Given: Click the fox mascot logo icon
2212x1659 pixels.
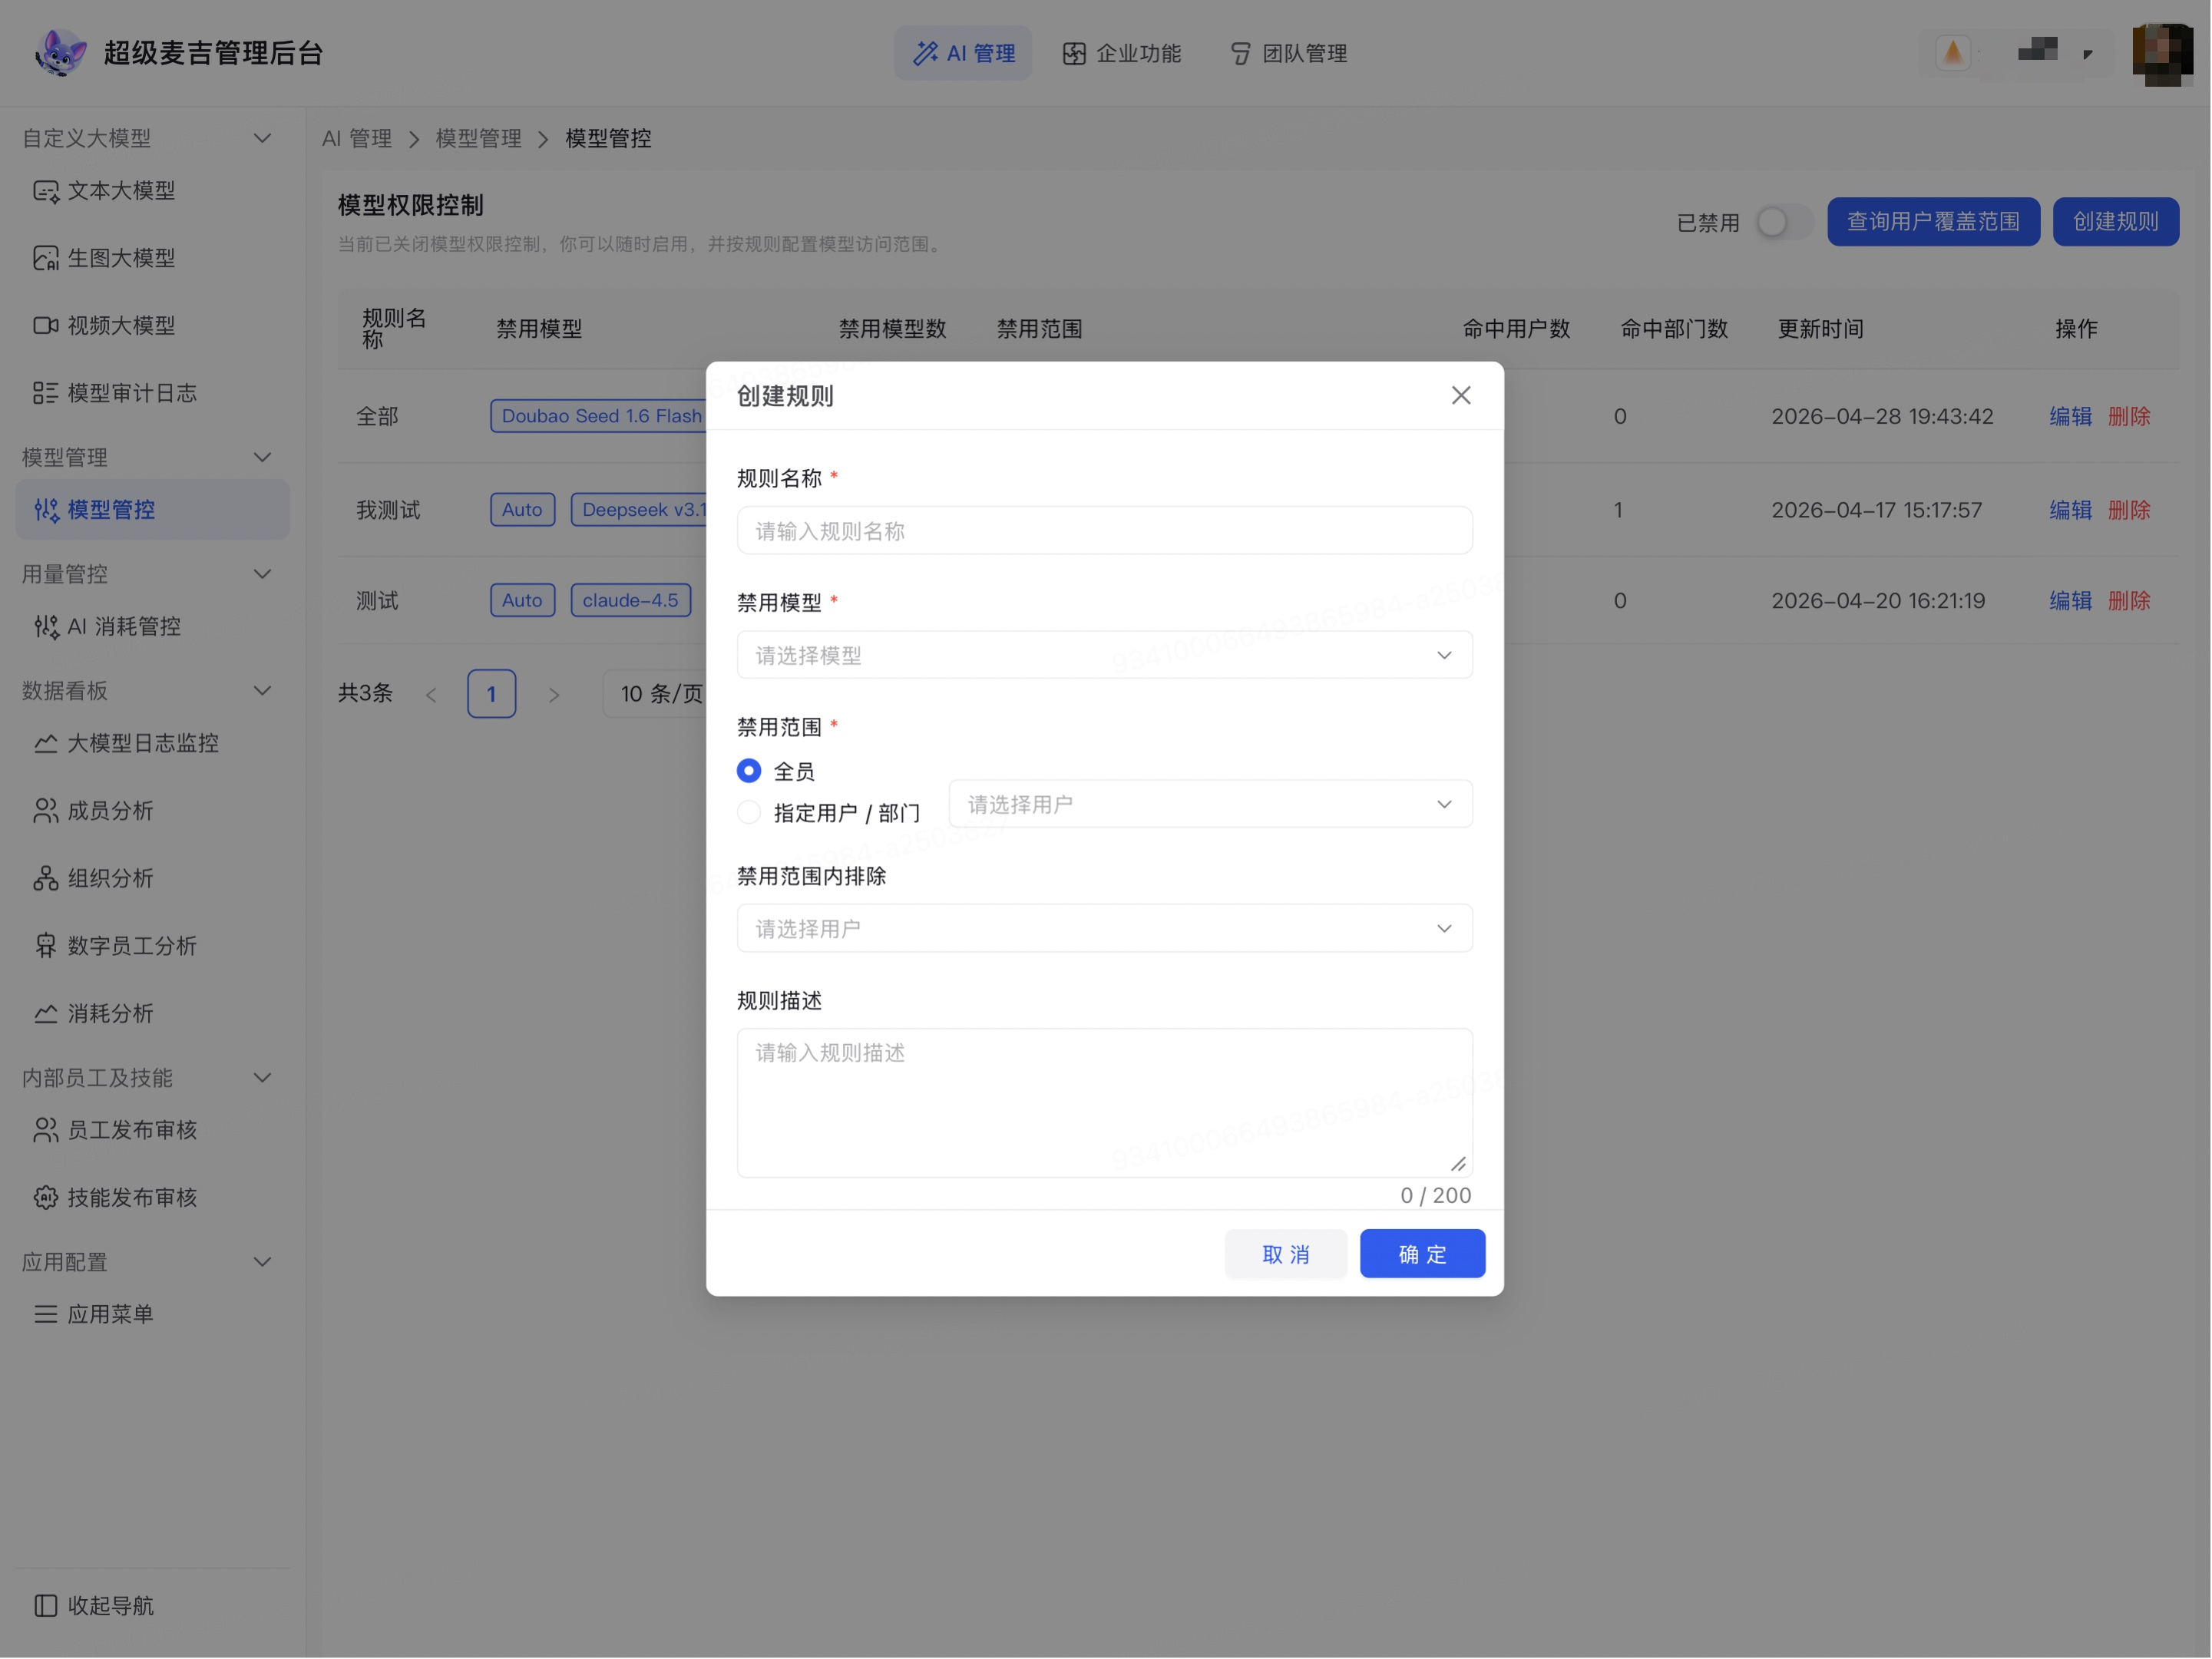Looking at the screenshot, I should (60, 52).
